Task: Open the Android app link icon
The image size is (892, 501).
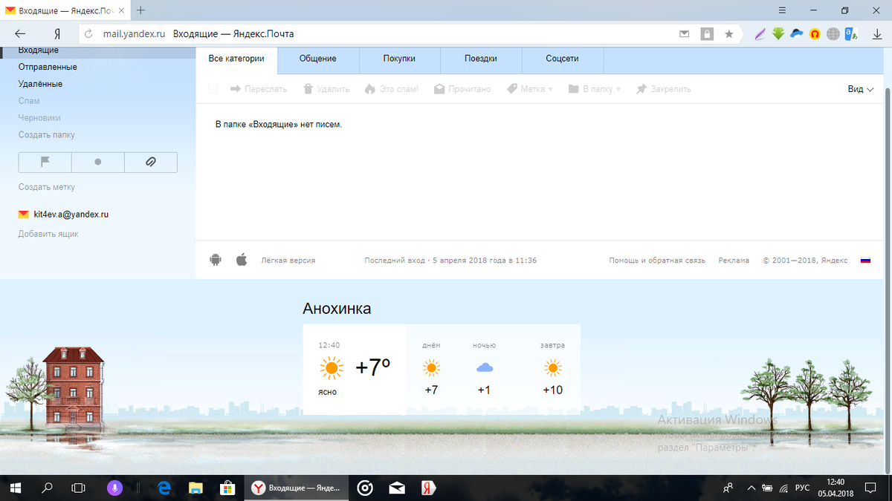Action: (x=216, y=260)
